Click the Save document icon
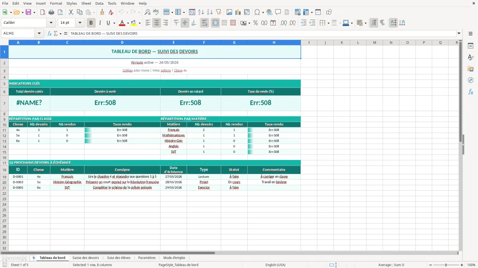 point(29,12)
